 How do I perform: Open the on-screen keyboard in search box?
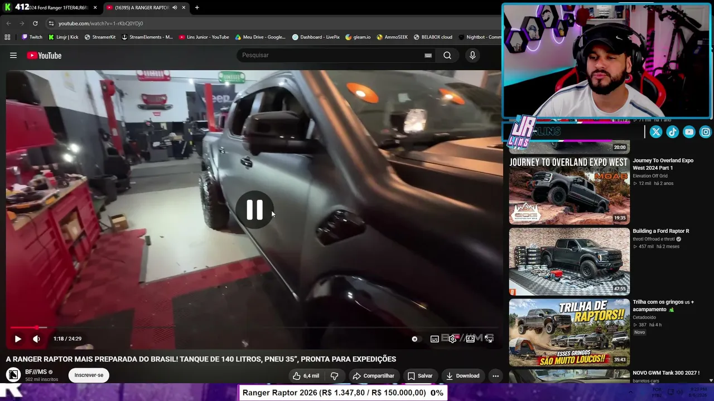coord(428,55)
